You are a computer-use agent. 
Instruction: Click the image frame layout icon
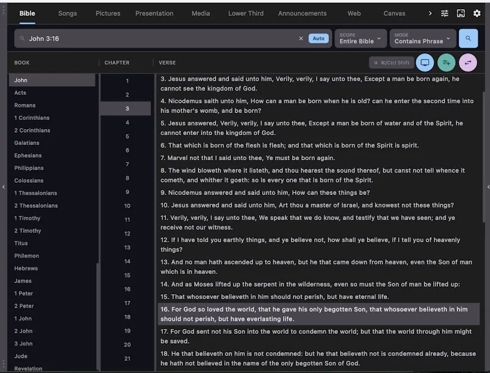pos(461,13)
